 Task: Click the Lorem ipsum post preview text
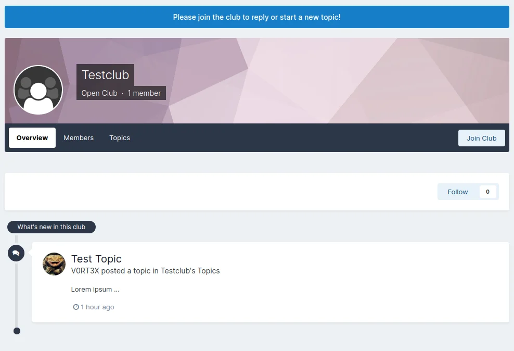pyautogui.click(x=95, y=290)
